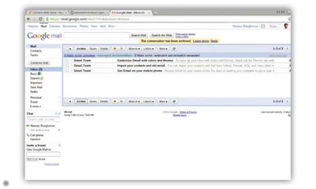Screen dimensions: 316x189
Task: Open the bottom 'Move to' dropdown
Action: (134, 101)
